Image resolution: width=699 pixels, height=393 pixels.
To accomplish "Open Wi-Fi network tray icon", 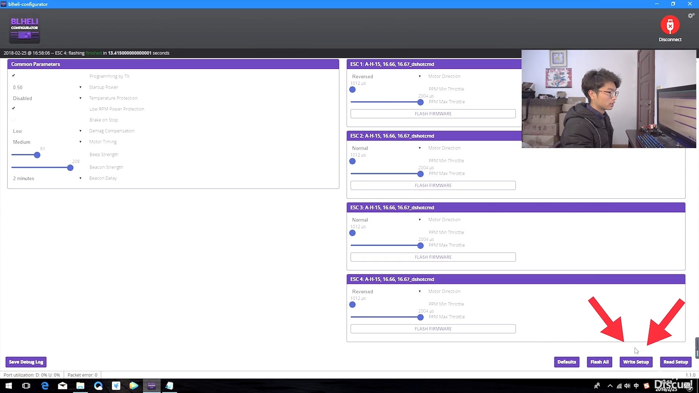I will click(x=619, y=386).
